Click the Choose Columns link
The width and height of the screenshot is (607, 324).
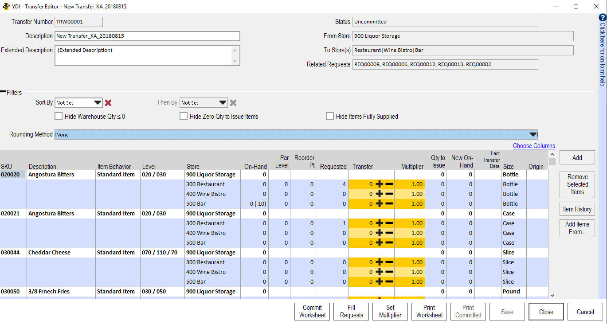(x=534, y=146)
